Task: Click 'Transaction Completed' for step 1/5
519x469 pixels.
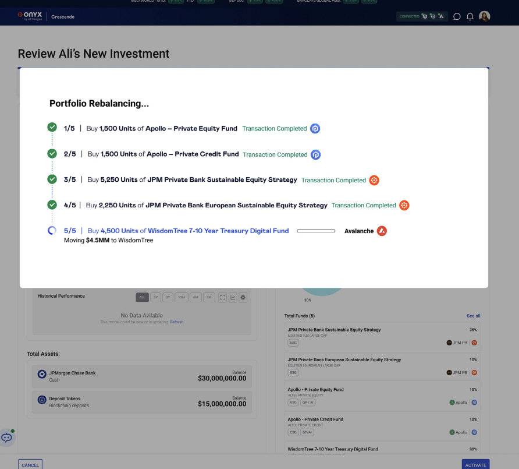Action: pyautogui.click(x=275, y=129)
